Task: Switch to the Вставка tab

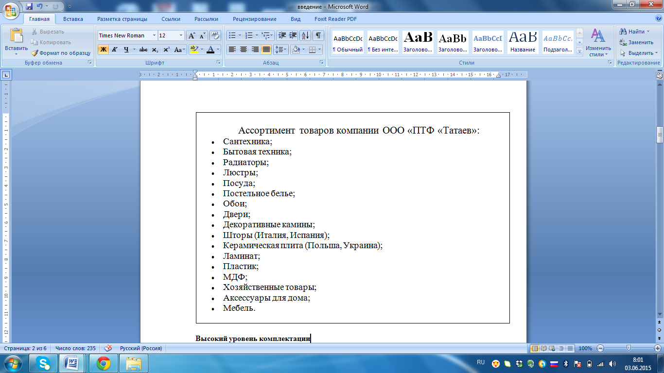Action: [x=73, y=19]
